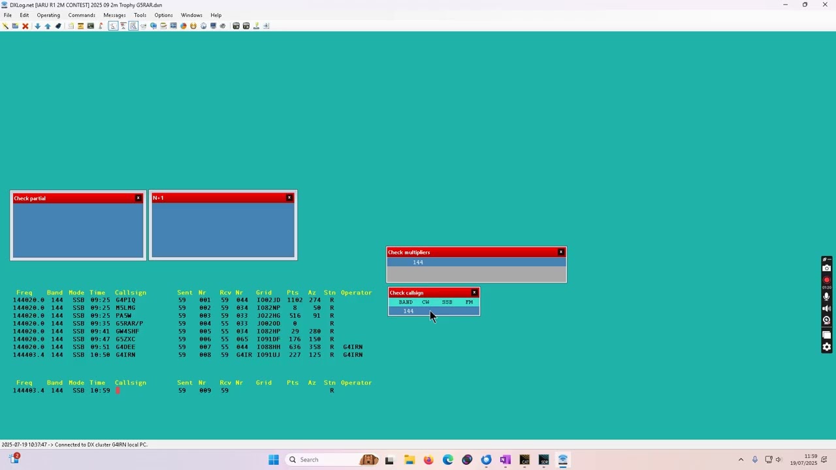Open File Explorer from the taskbar
Screen dimensions: 836x470
(409, 460)
